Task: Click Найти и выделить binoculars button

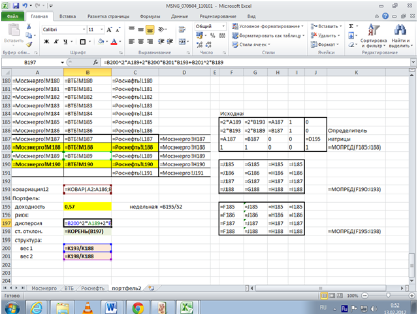Action: click(x=400, y=36)
